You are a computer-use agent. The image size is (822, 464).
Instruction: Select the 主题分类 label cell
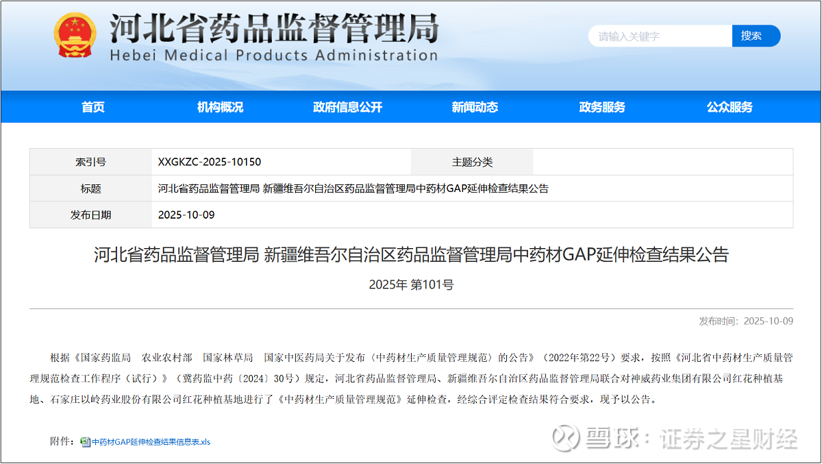pos(472,162)
